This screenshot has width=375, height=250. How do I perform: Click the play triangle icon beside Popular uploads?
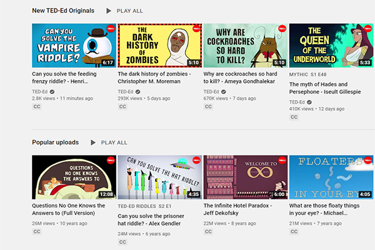[93, 142]
